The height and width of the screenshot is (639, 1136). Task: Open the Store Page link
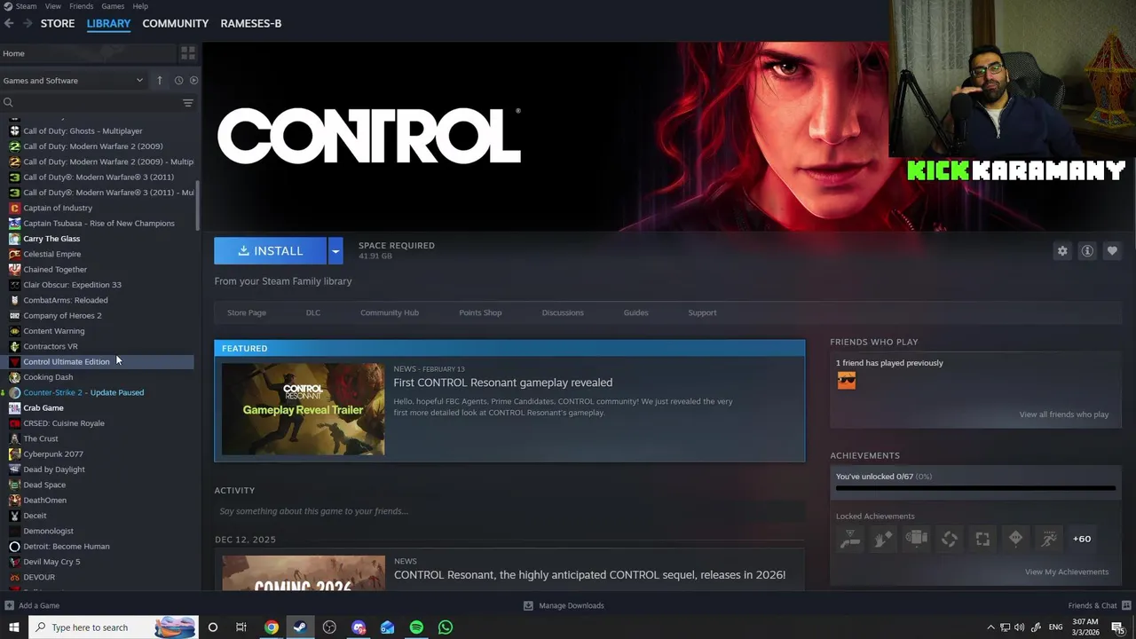(247, 312)
